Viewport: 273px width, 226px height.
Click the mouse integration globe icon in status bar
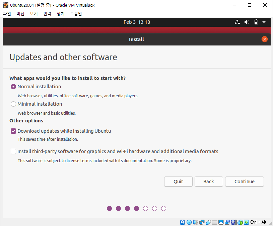(x=240, y=222)
